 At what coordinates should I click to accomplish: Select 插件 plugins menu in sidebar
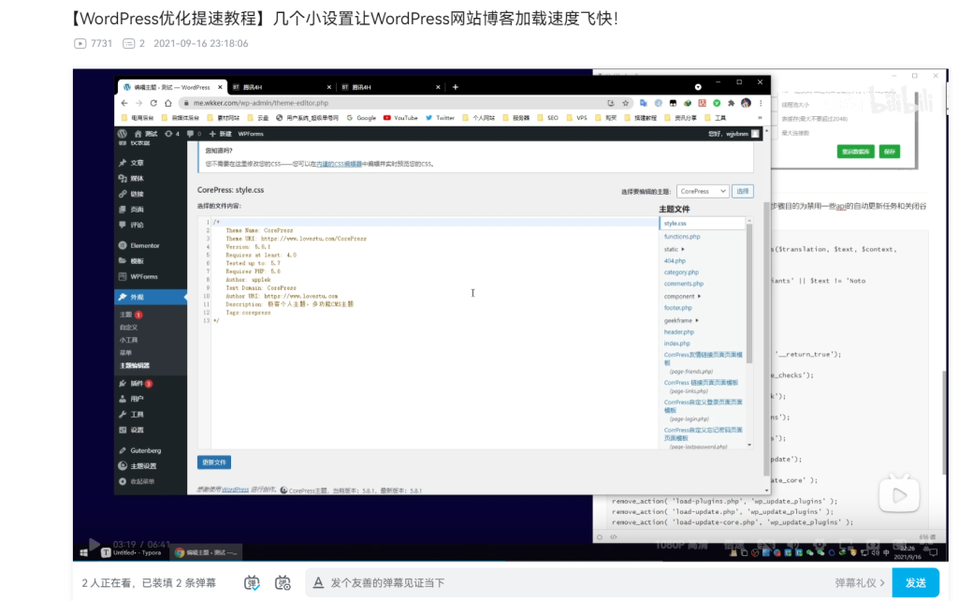click(x=137, y=384)
